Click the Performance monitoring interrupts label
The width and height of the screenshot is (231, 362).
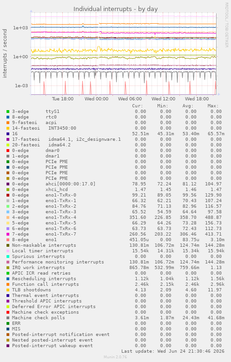[58, 262]
